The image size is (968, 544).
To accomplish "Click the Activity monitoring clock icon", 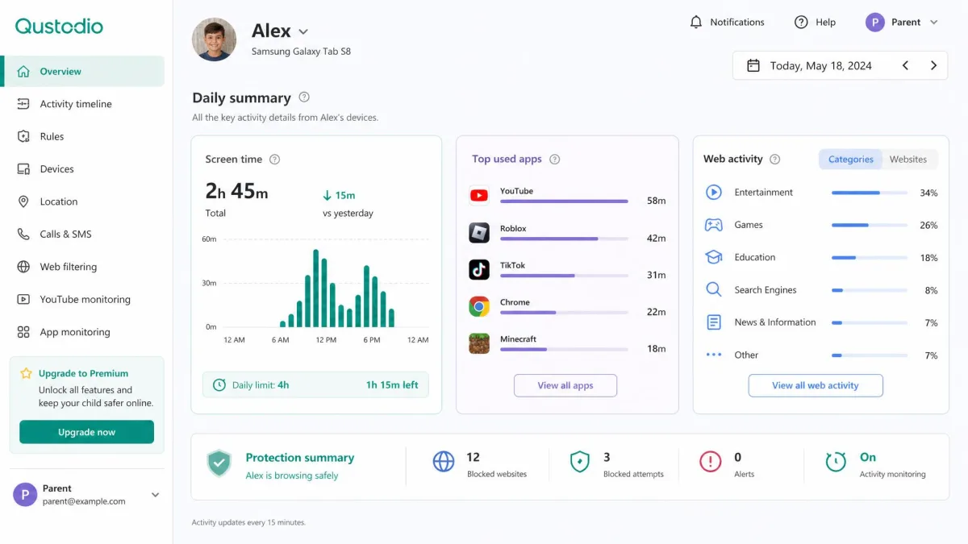I will pos(836,462).
